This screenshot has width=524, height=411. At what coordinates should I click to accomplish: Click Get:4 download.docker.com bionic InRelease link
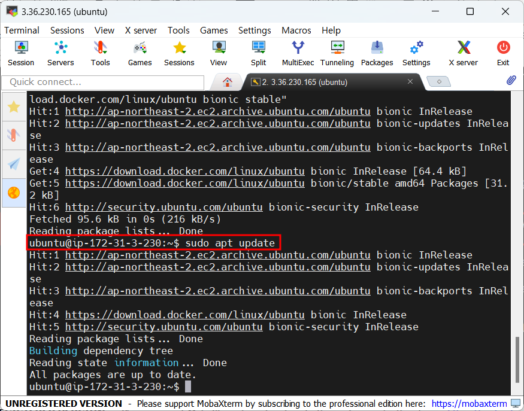pyautogui.click(x=185, y=171)
